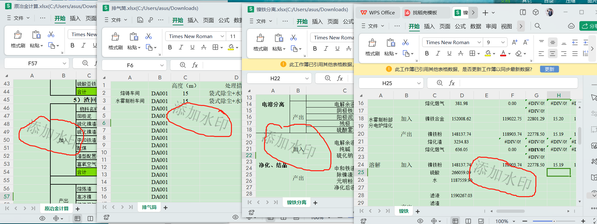Viewport: 597px width, 224px height.
Task: Click the cube icon in the title bar
Action: pos(535,12)
